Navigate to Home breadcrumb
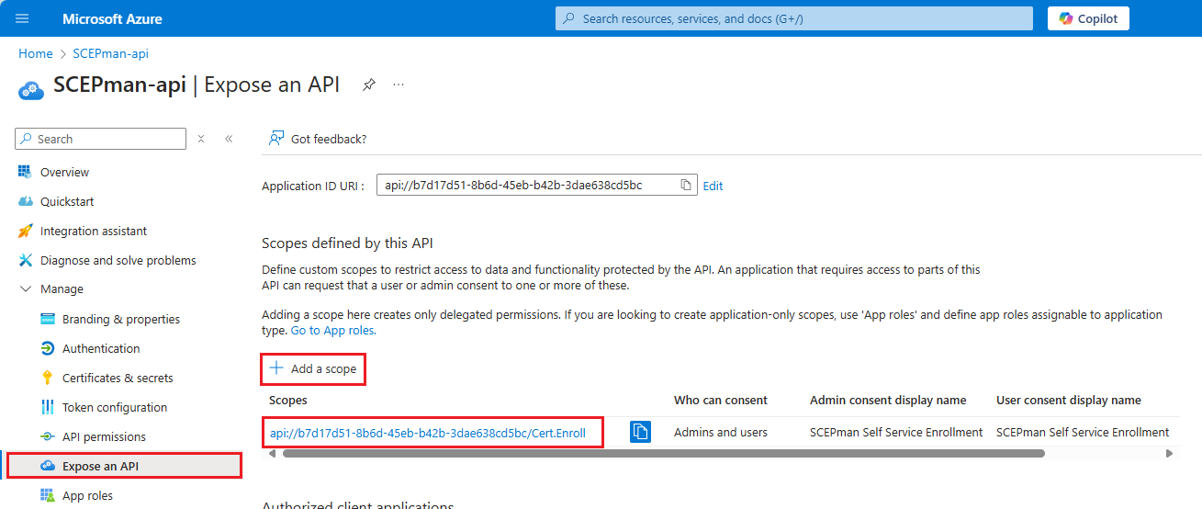This screenshot has height=509, width=1202. point(35,53)
